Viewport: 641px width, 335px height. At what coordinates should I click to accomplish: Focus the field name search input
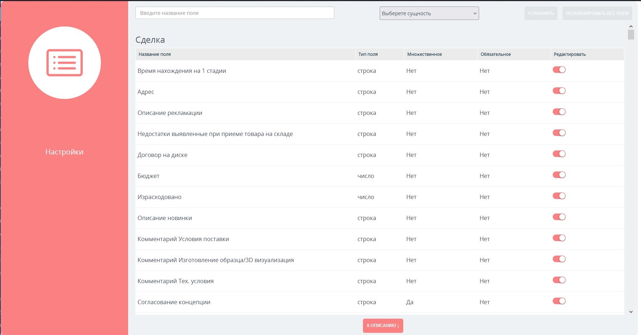coord(234,13)
